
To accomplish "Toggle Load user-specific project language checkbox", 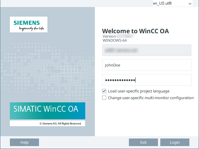I will pos(104,91).
